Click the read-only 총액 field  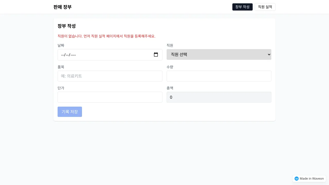[x=219, y=97]
